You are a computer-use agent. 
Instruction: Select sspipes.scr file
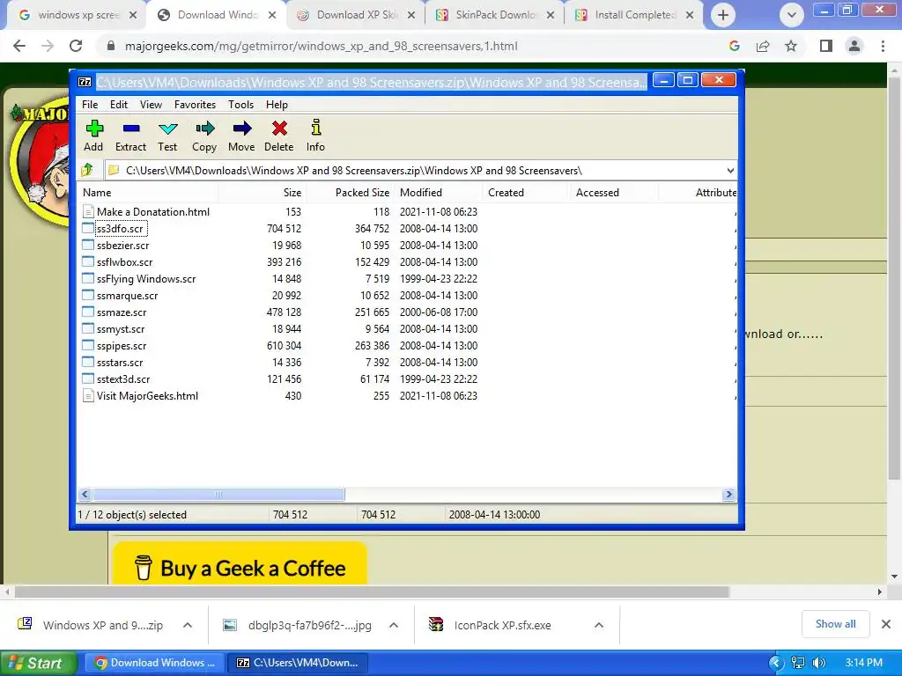122,345
